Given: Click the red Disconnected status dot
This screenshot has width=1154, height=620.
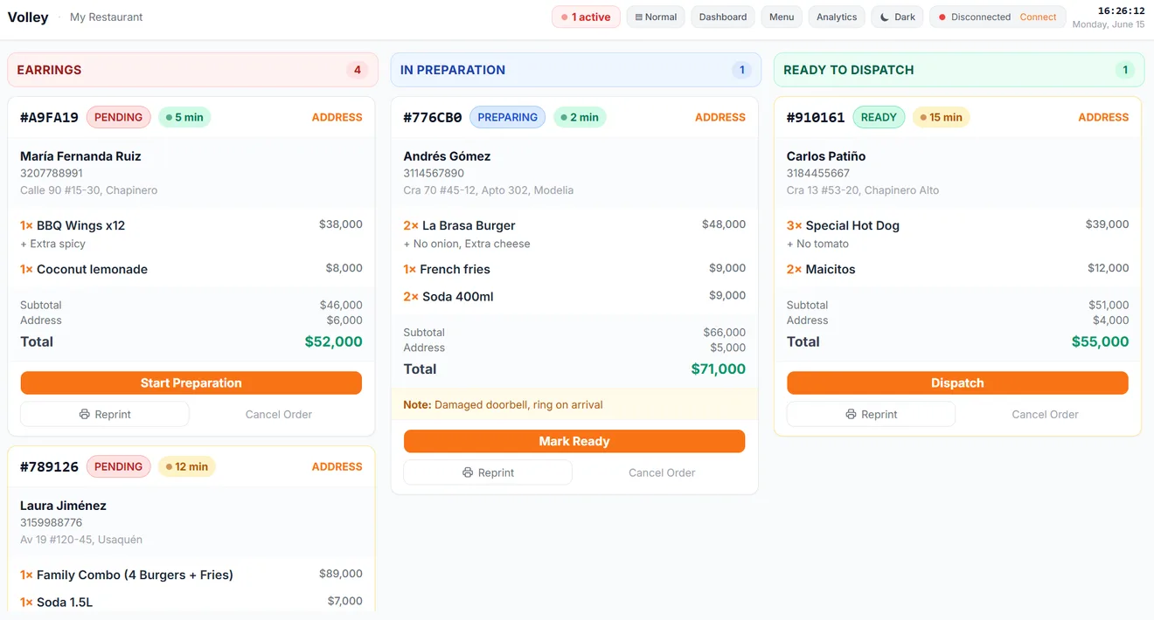Looking at the screenshot, I should (942, 17).
